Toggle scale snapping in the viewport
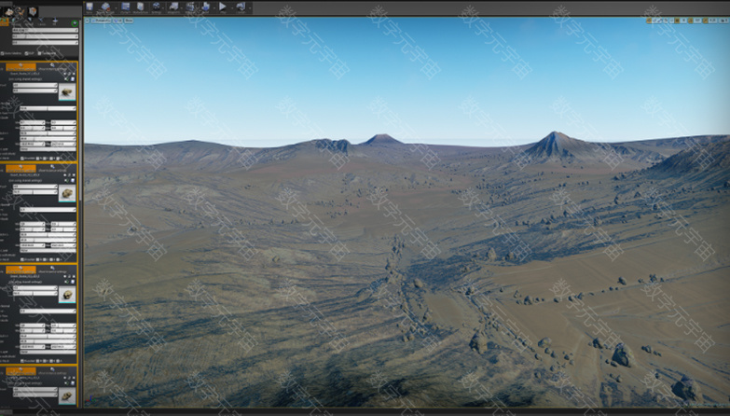The image size is (730, 416). click(706, 21)
